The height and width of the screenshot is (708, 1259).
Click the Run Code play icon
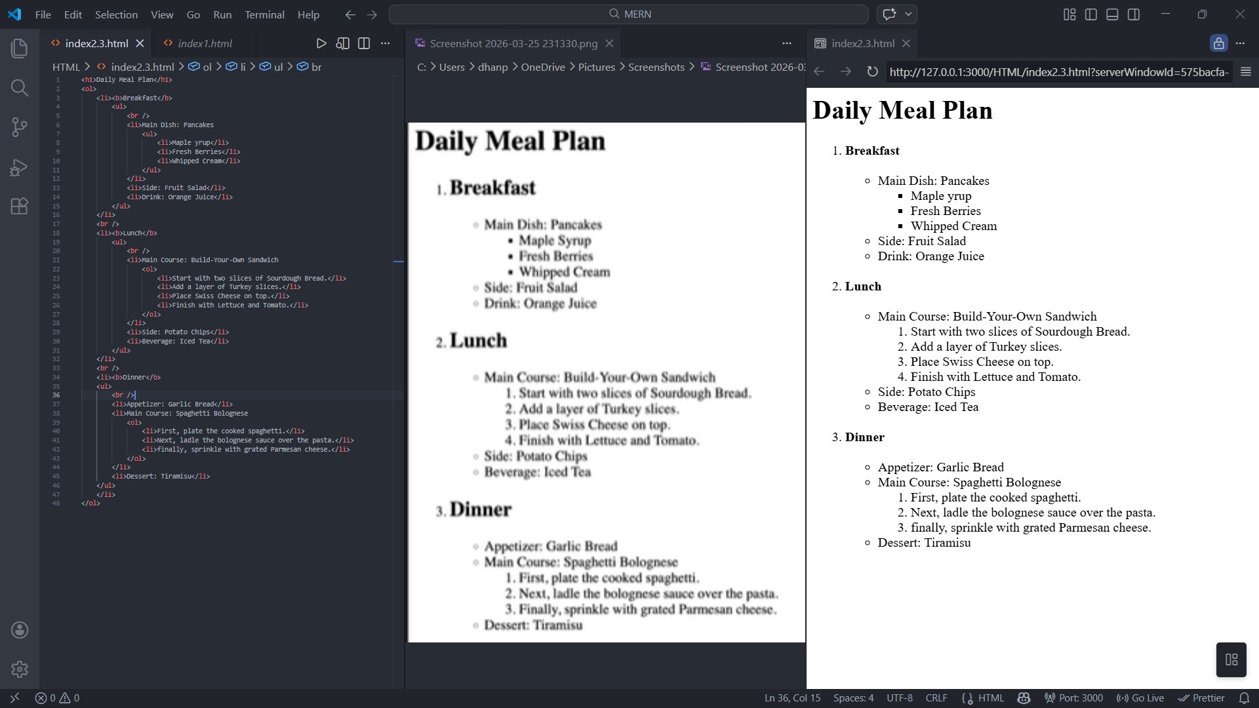321,43
